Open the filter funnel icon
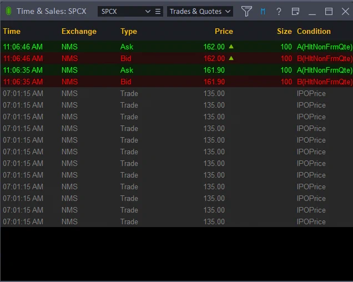 point(246,11)
